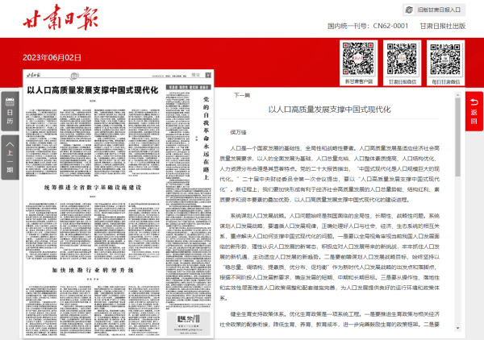Click the 新甘肃客户端 QR code
The height and width of the screenshot is (340, 484).
[x=358, y=59]
